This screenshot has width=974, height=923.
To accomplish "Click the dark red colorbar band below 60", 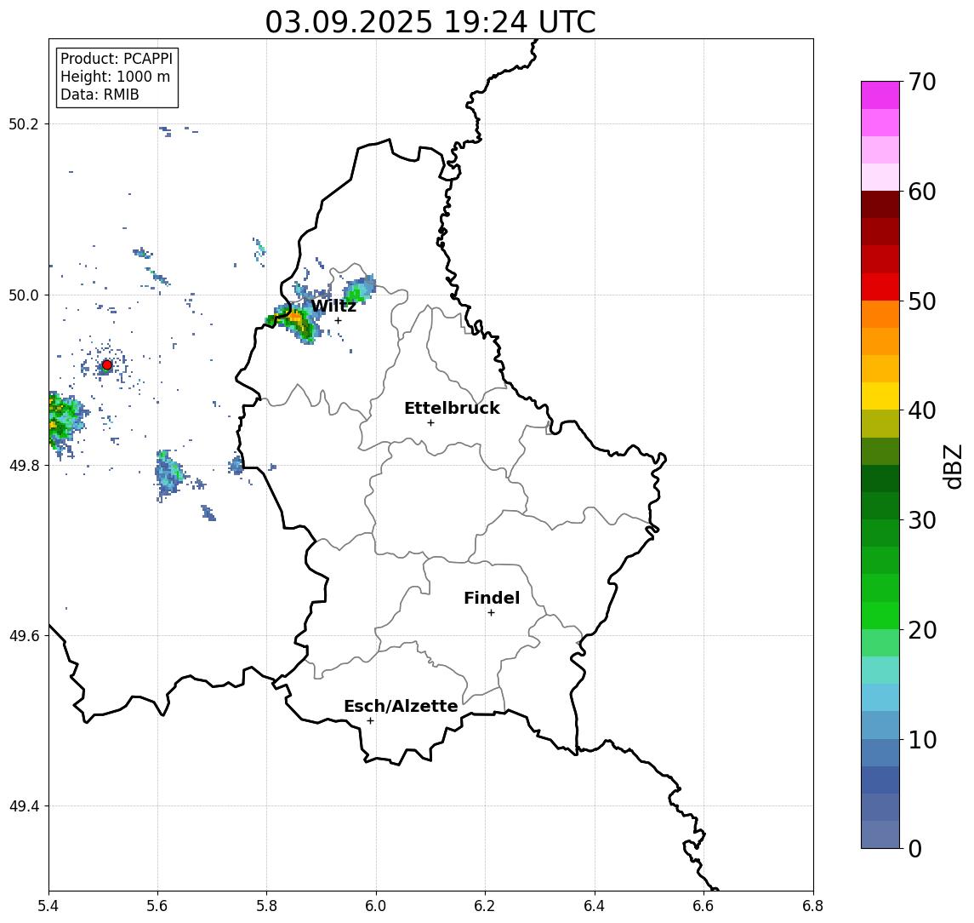I will (x=880, y=204).
